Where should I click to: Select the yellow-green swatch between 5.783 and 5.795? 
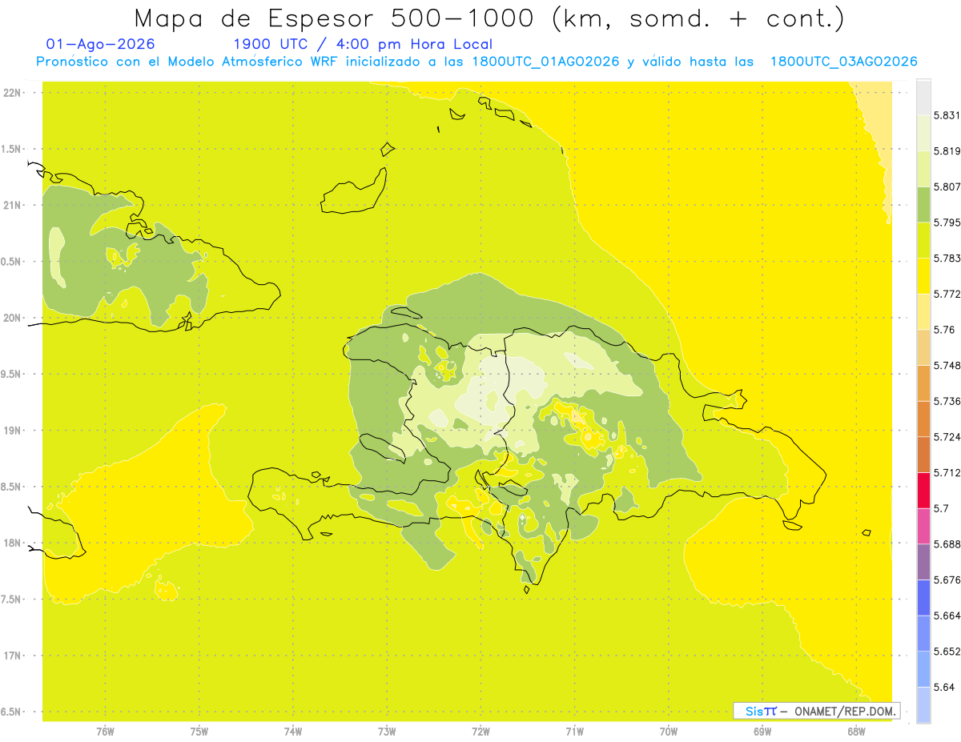(923, 240)
